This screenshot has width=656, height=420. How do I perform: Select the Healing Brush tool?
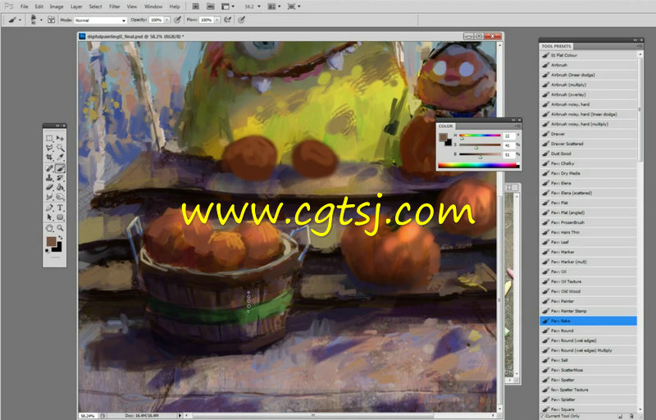pos(49,169)
